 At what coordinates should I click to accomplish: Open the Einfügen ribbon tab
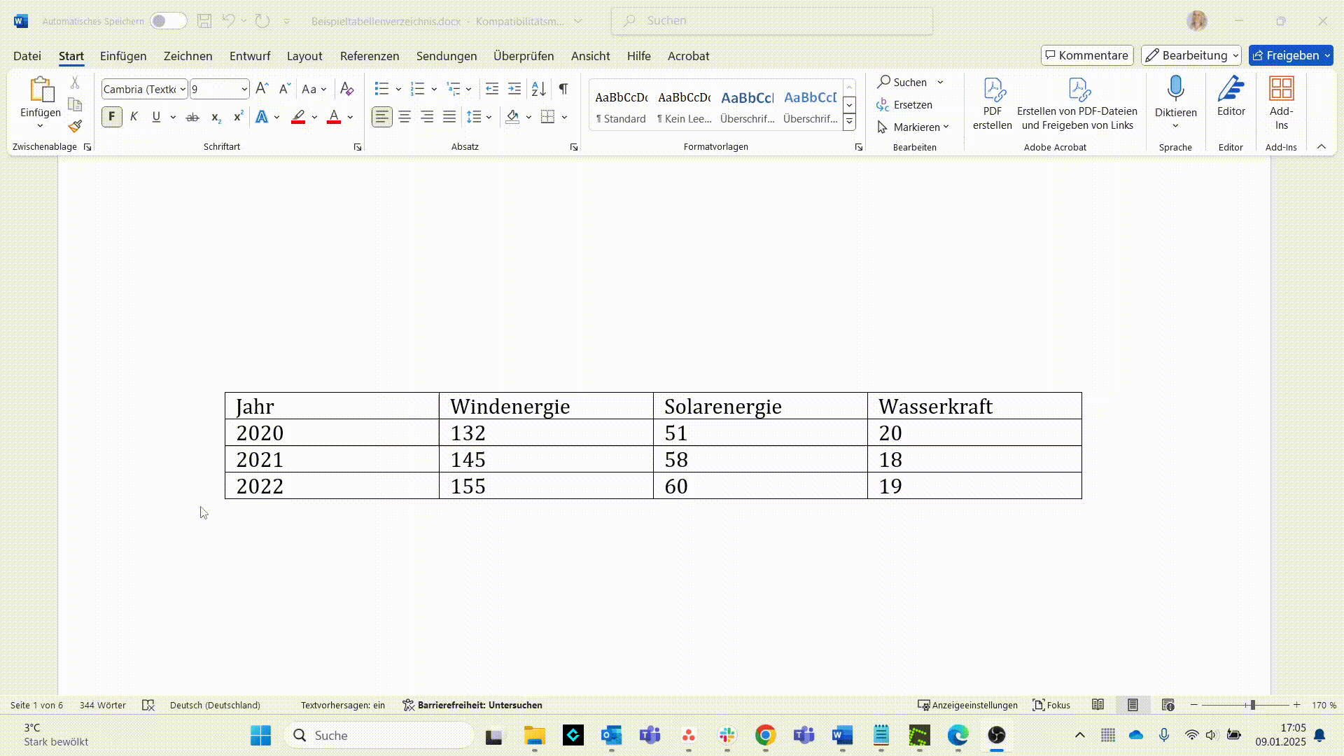point(123,56)
